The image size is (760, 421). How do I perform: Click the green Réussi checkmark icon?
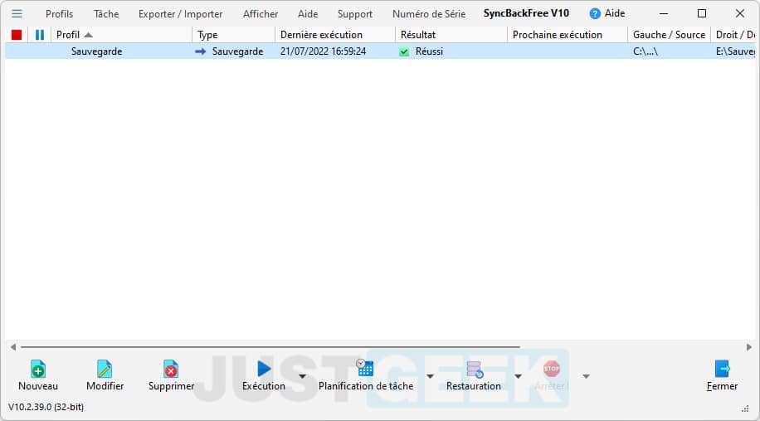click(404, 51)
